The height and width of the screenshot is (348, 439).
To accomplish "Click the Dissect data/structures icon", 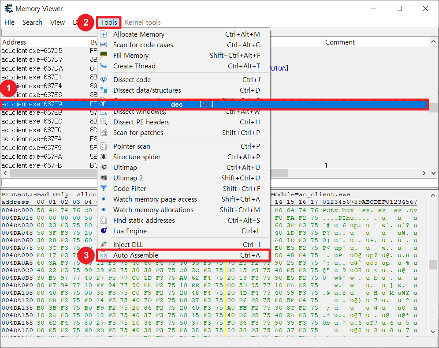I will tap(104, 90).
